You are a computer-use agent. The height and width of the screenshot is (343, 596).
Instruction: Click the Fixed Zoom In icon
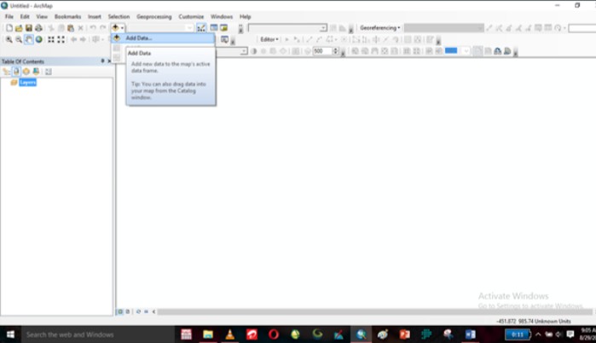[51, 39]
